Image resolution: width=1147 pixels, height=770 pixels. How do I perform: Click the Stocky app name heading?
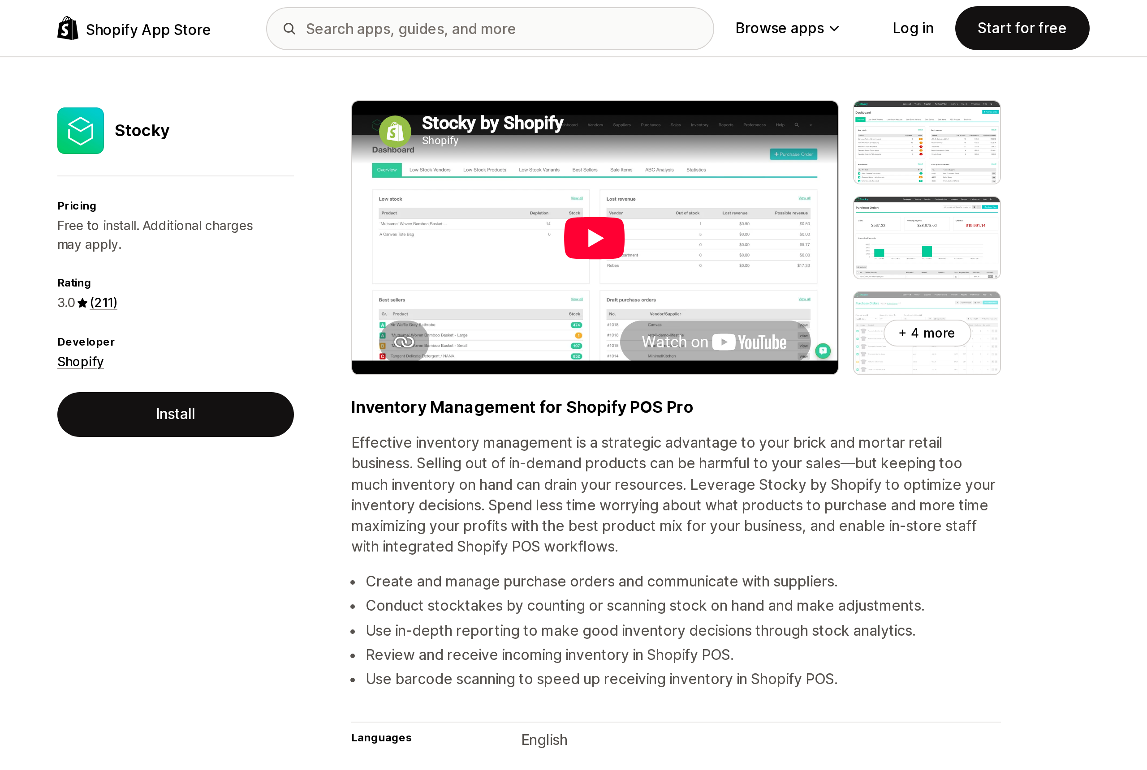tap(142, 131)
